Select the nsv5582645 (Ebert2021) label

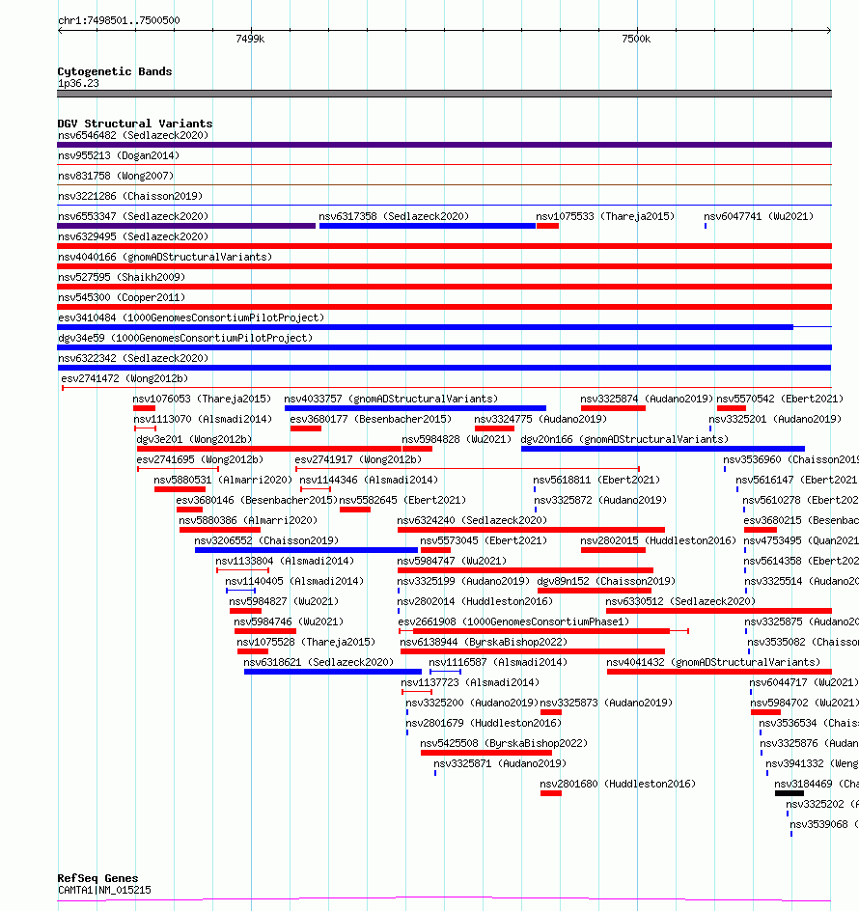pos(402,501)
